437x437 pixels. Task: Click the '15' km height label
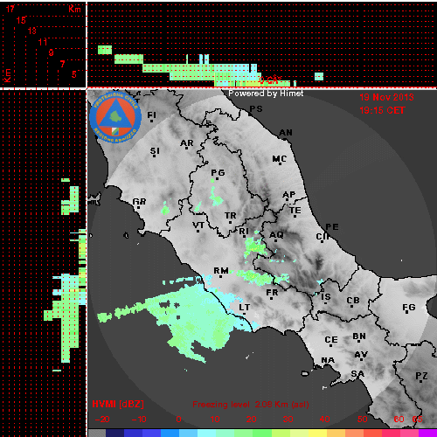point(21,20)
